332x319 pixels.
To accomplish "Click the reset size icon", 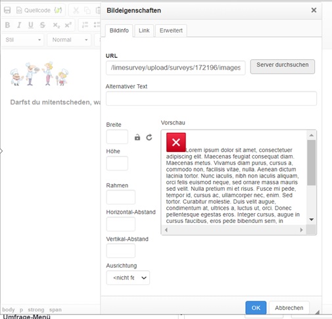I will pos(149,137).
